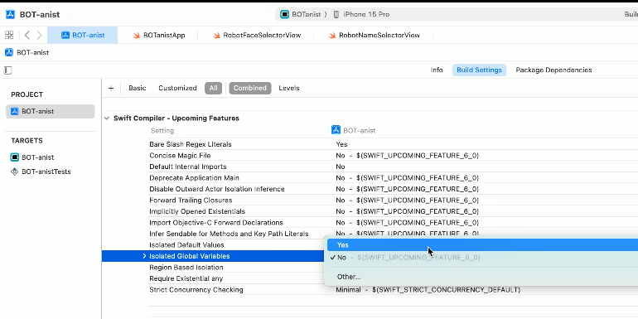Click the Region Based Isolation setting
Screen dimensions: 638x319
(186, 268)
